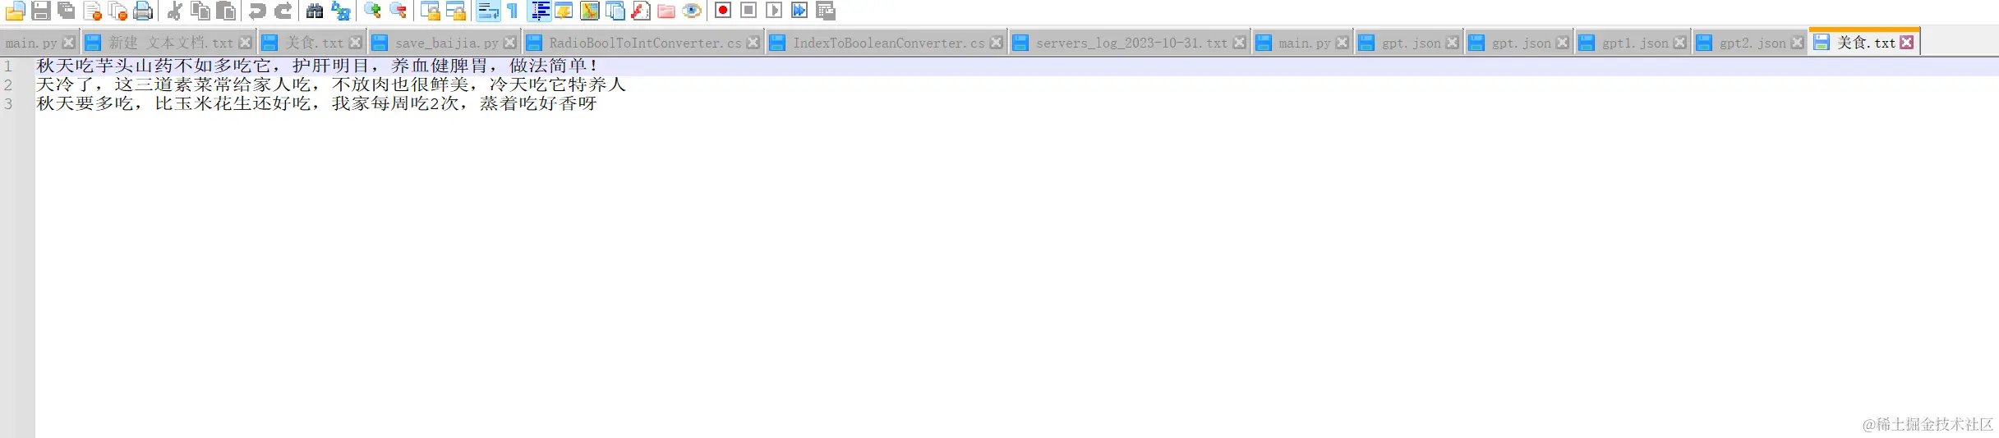
Task: Stop macro recording square icon
Action: tap(748, 11)
